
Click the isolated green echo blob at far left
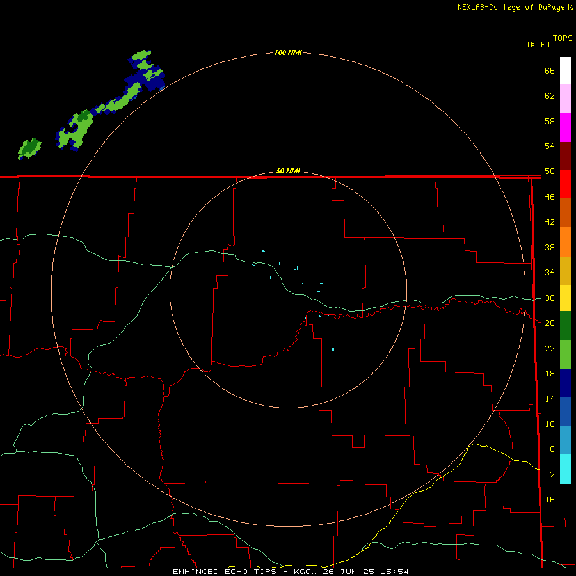click(29, 148)
